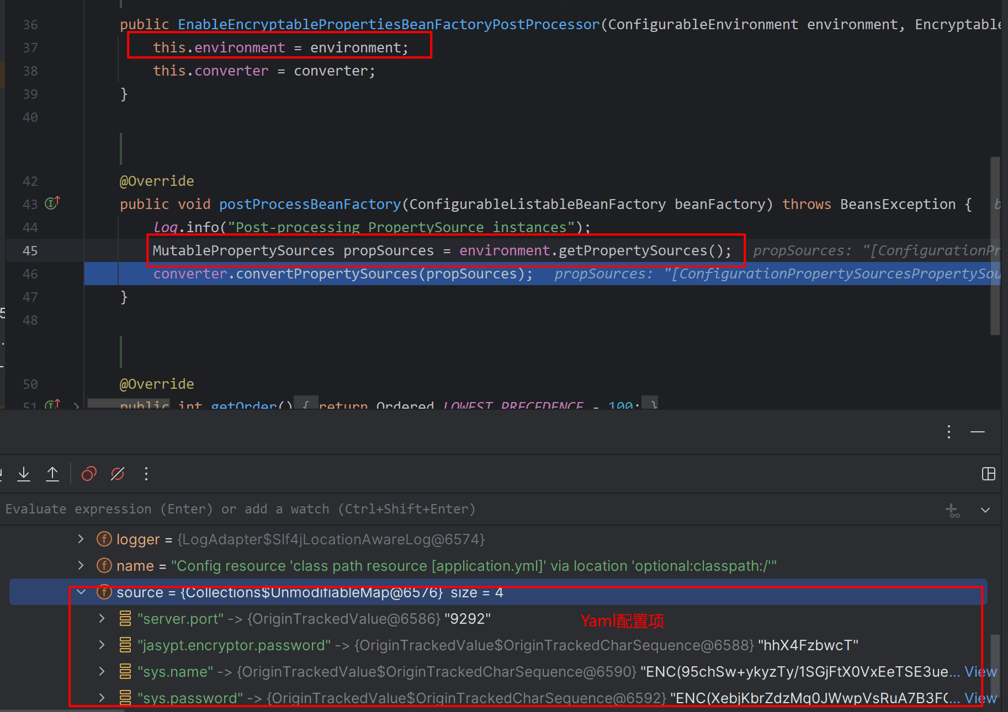This screenshot has width=1008, height=712.
Task: Click the step out upload-arrow icon
Action: tap(52, 474)
